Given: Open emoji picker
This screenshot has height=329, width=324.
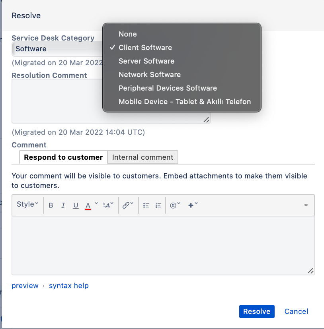Looking at the screenshot, I should [x=175, y=205].
